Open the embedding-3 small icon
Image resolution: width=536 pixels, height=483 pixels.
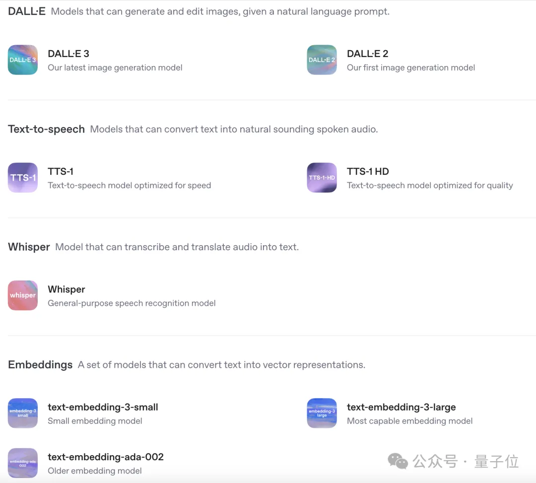[x=23, y=413]
